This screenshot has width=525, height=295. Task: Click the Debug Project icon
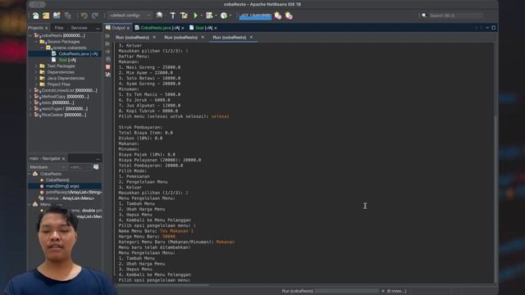point(209,16)
